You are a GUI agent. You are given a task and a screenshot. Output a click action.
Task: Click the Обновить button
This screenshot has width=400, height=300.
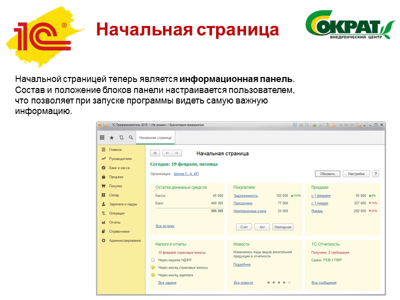327,173
